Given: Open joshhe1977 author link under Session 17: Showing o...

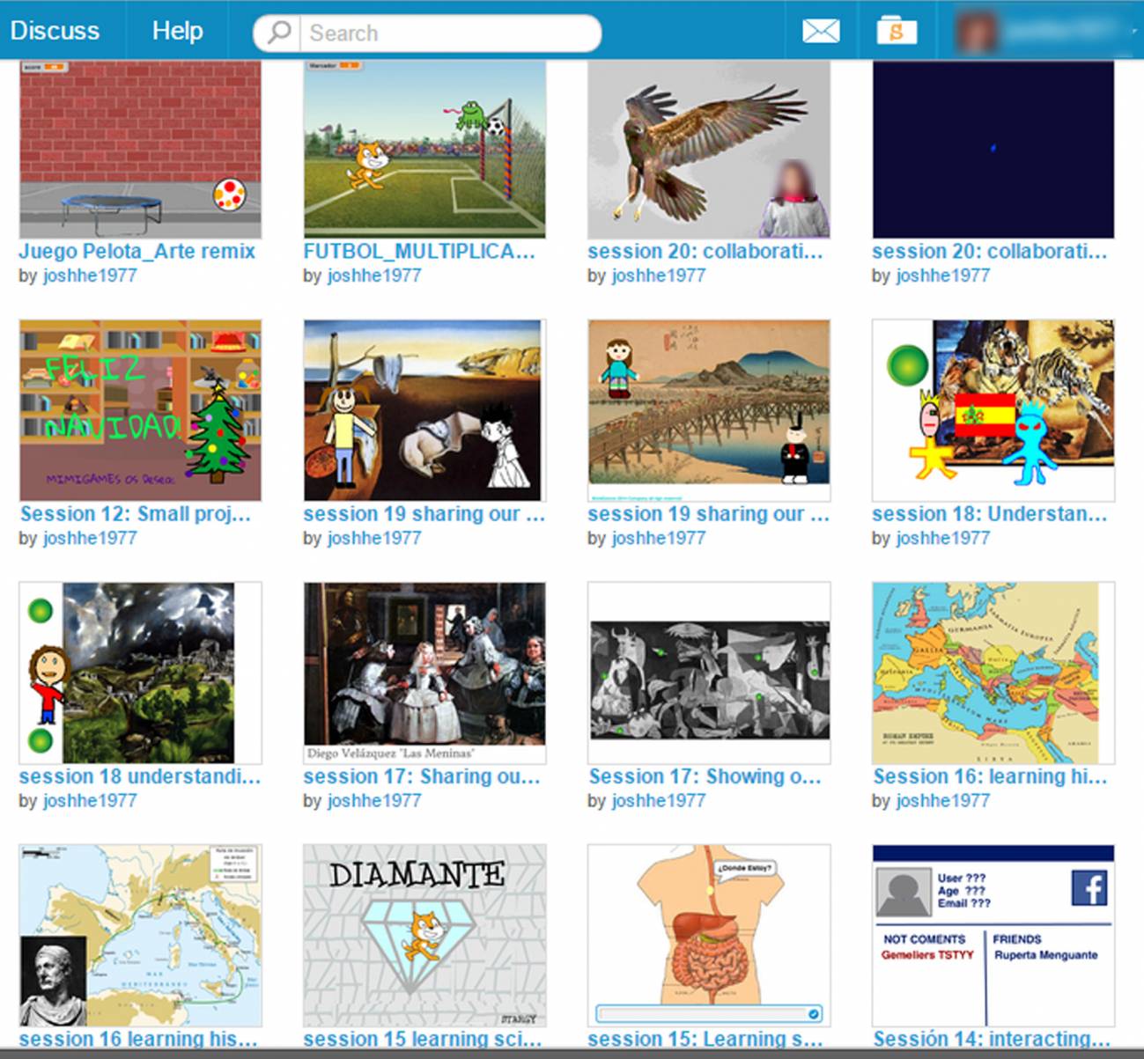Looking at the screenshot, I should pyautogui.click(x=659, y=801).
